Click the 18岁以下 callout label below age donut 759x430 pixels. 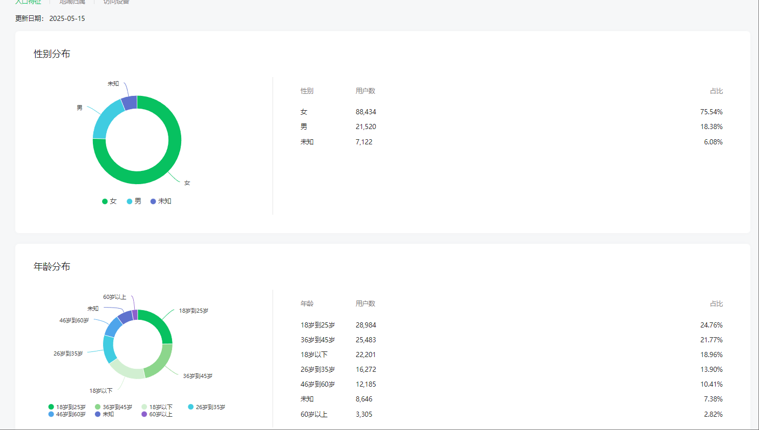[x=101, y=391]
